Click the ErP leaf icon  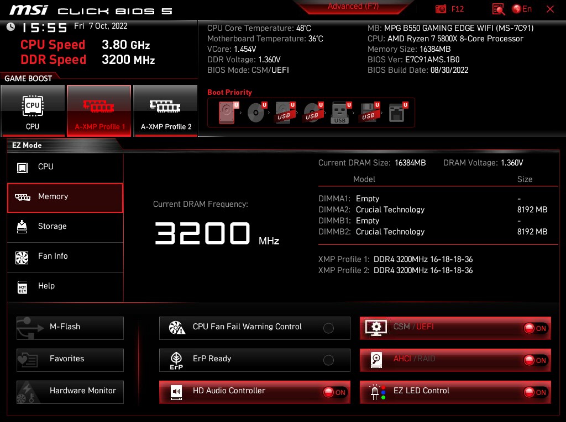click(x=176, y=360)
